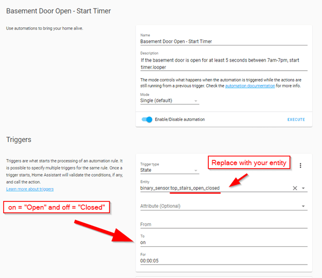Click the Enable/Disable automation label

point(180,119)
